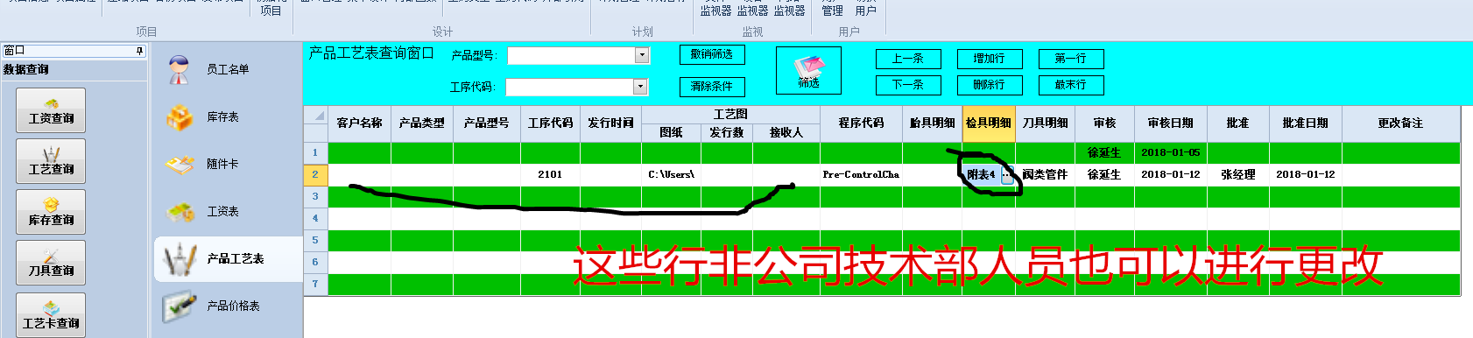Open the 产品价格表 price list icon
This screenshot has width=1473, height=338.
(x=180, y=306)
